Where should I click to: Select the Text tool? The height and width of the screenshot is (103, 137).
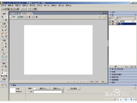pyautogui.click(x=6, y=47)
